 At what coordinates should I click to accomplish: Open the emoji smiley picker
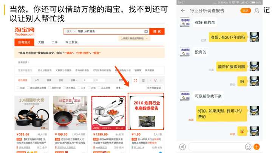[x=248, y=147]
